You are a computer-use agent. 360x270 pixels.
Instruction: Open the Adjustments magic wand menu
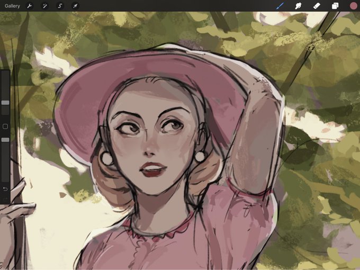point(45,6)
